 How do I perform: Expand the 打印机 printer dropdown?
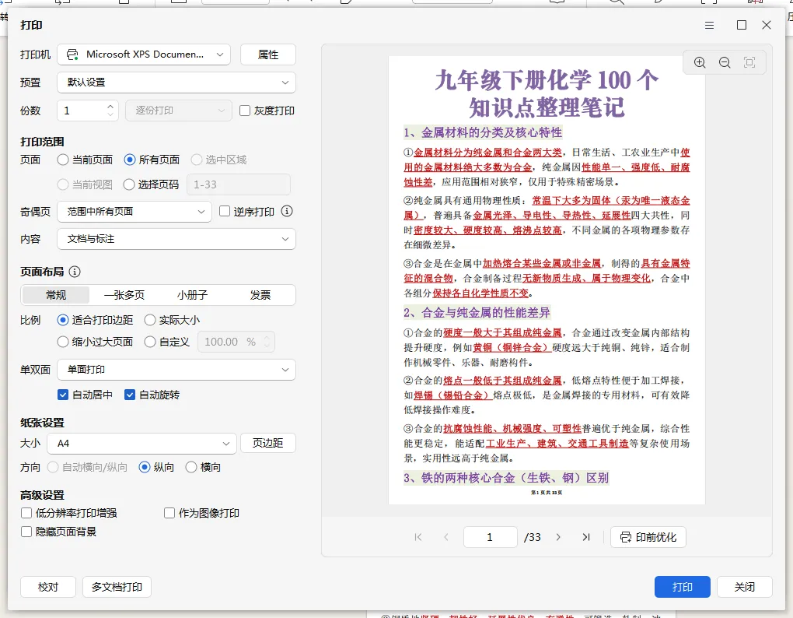pos(144,54)
